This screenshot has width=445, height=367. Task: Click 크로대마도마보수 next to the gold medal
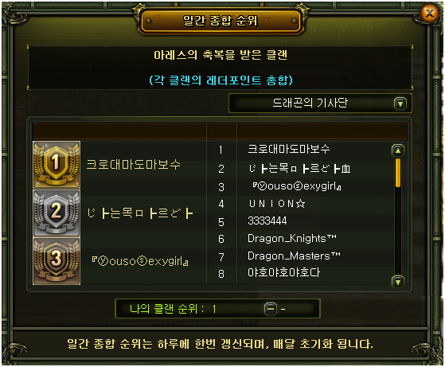133,165
